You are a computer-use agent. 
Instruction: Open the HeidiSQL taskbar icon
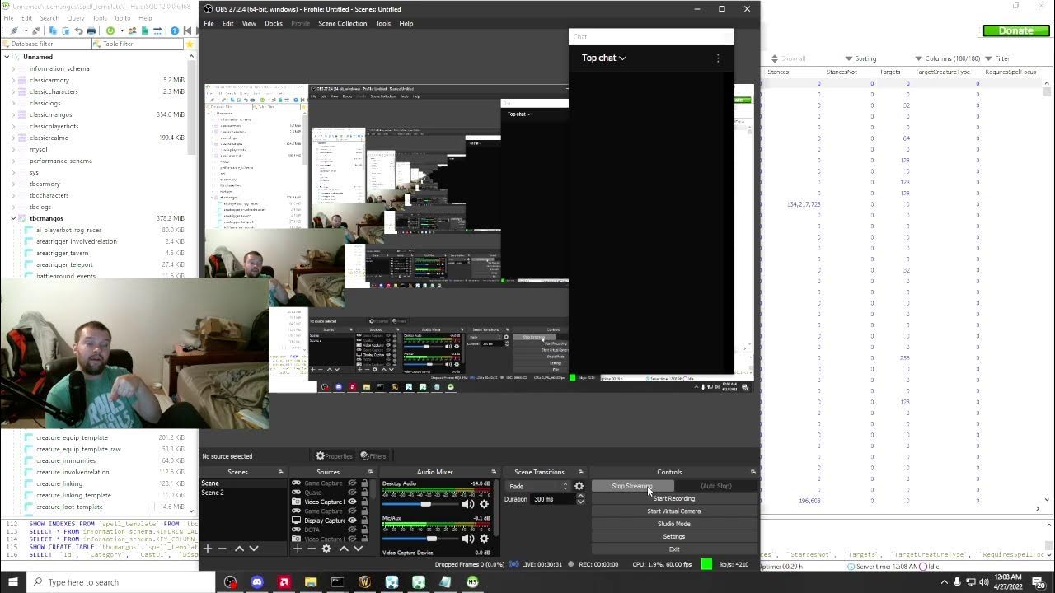pos(472,582)
